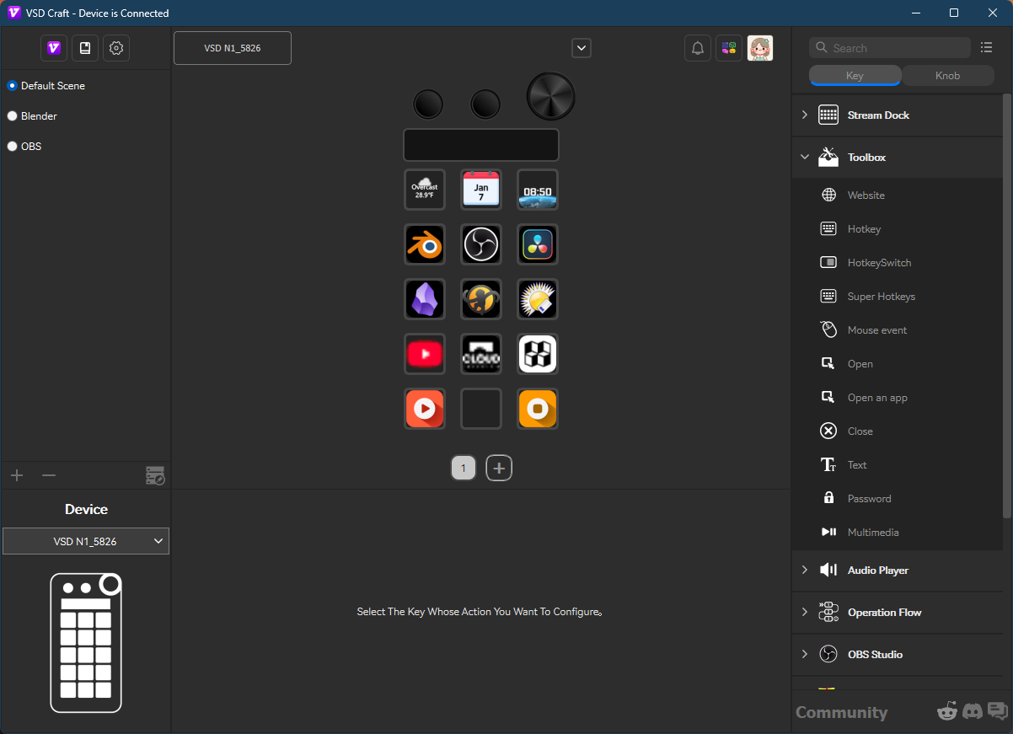The width and height of the screenshot is (1013, 734).
Task: Click the weather Overcast key
Action: tap(425, 190)
